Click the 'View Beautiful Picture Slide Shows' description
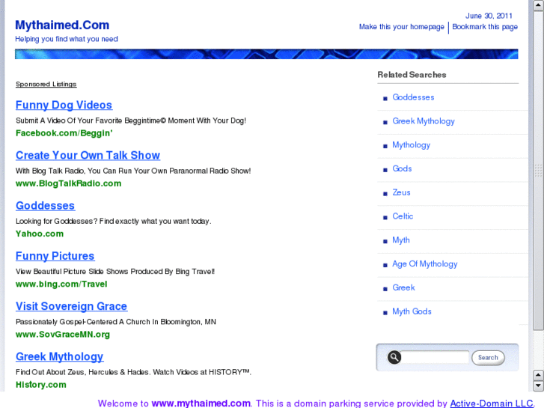Image resolution: width=544 pixels, height=408 pixels. pos(115,272)
